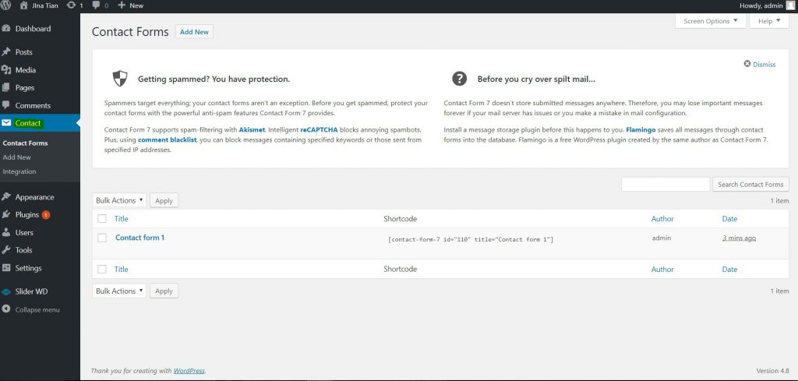Click the Contact envelope icon
The width and height of the screenshot is (798, 381).
6,123
